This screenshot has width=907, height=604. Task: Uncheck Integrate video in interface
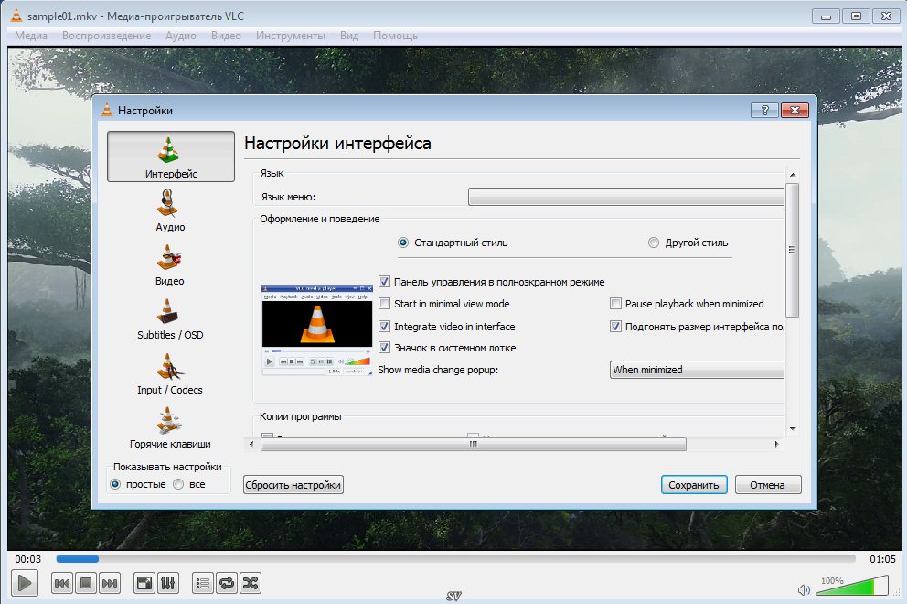click(385, 327)
